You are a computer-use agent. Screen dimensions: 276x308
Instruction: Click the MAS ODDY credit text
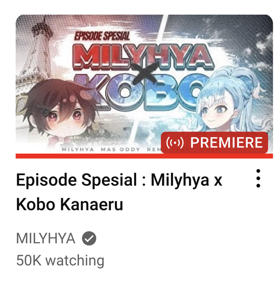click(x=120, y=150)
